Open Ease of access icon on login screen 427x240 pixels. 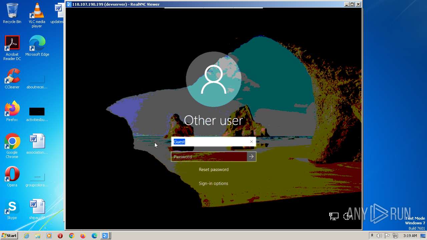point(348,216)
